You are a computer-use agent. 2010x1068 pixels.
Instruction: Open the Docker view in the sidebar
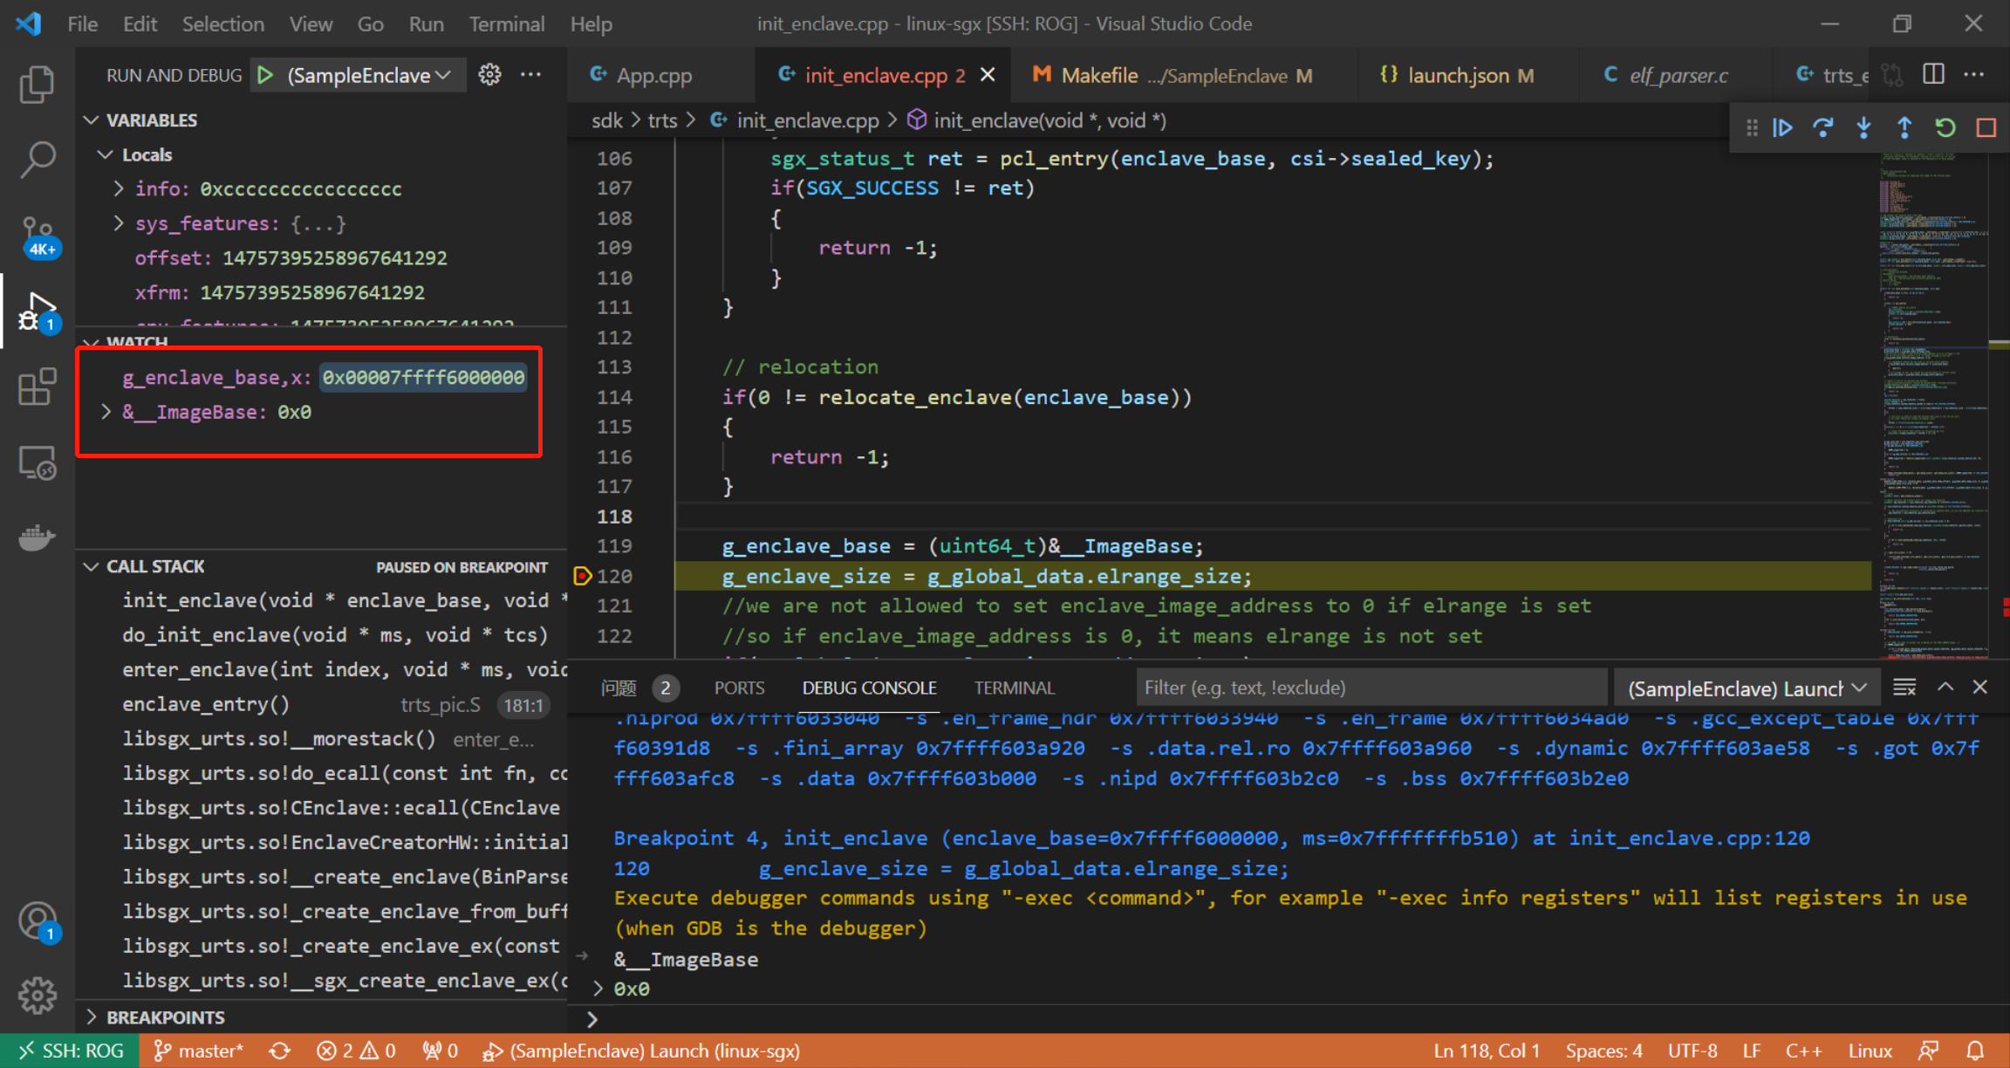[x=37, y=537]
